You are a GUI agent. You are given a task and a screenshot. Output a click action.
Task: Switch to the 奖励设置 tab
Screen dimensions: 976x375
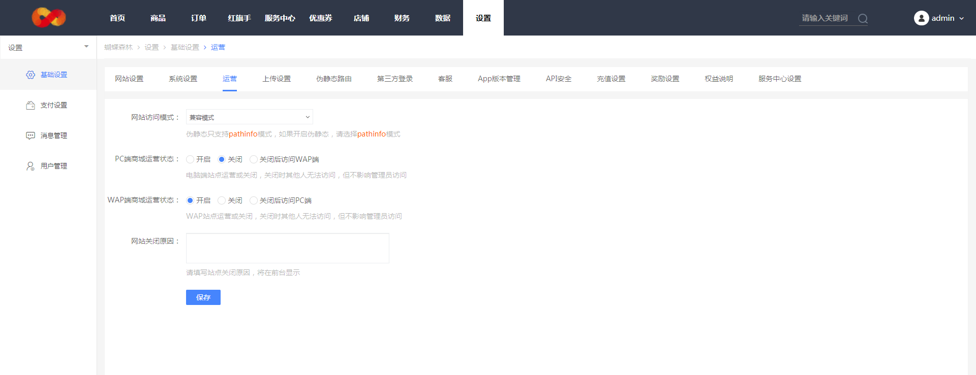point(665,79)
